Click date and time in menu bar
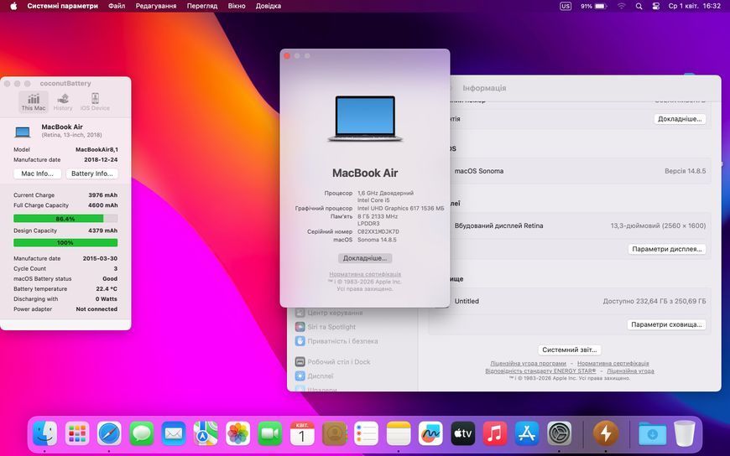The height and width of the screenshot is (456, 730). point(695,6)
